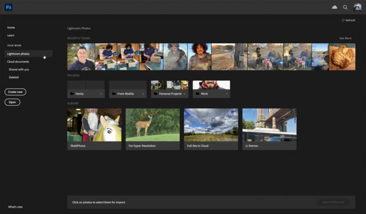The image size is (366, 214).
Task: Expand the Work folder chevron
Action: [x=226, y=94]
